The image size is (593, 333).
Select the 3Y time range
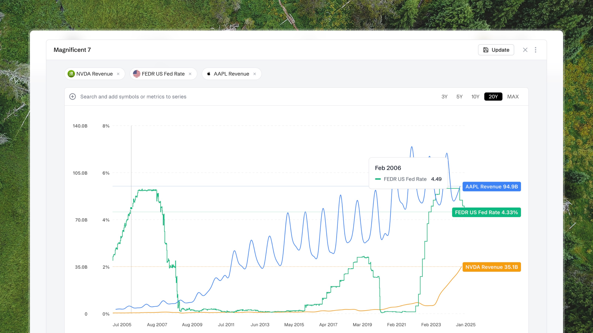point(444,97)
